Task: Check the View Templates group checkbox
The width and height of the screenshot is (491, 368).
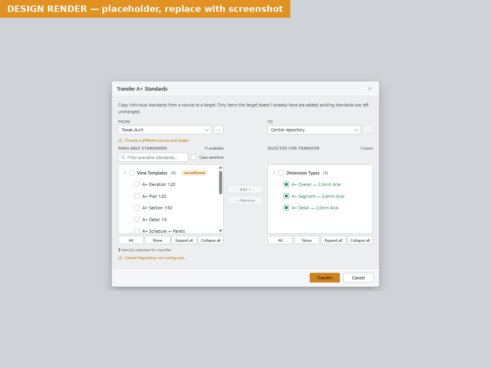Action: coord(132,173)
